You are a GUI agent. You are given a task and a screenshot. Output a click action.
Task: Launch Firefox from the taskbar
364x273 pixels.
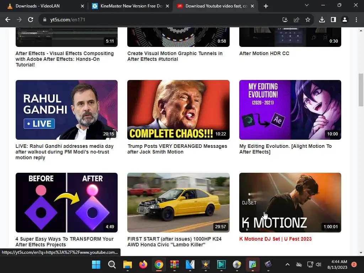coord(143,264)
